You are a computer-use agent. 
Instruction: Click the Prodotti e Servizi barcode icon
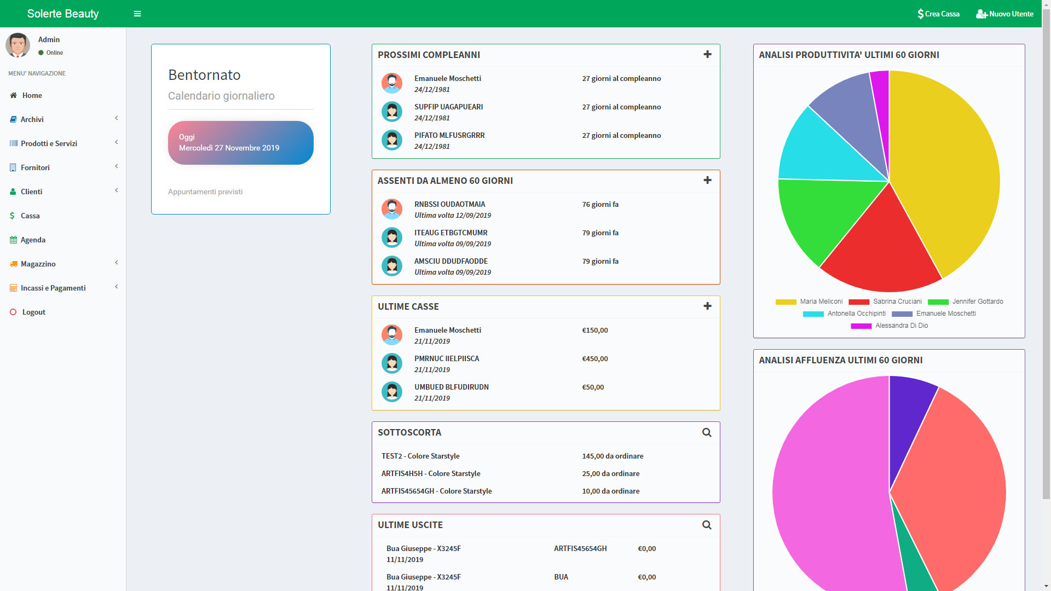pyautogui.click(x=14, y=143)
